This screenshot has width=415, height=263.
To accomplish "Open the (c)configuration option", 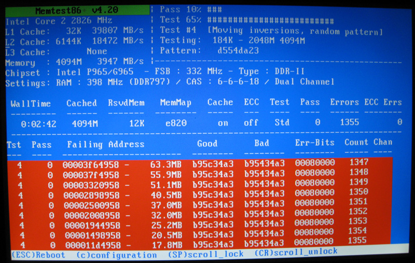I will [x=116, y=255].
